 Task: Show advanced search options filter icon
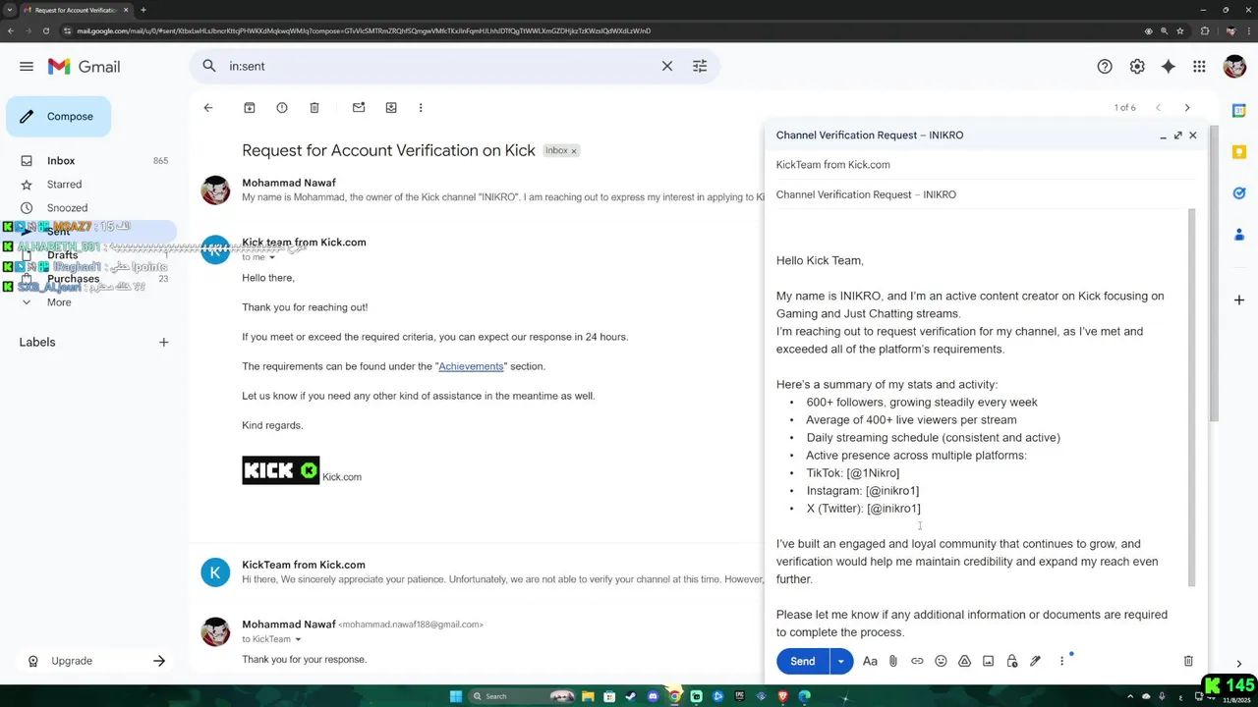tap(700, 66)
